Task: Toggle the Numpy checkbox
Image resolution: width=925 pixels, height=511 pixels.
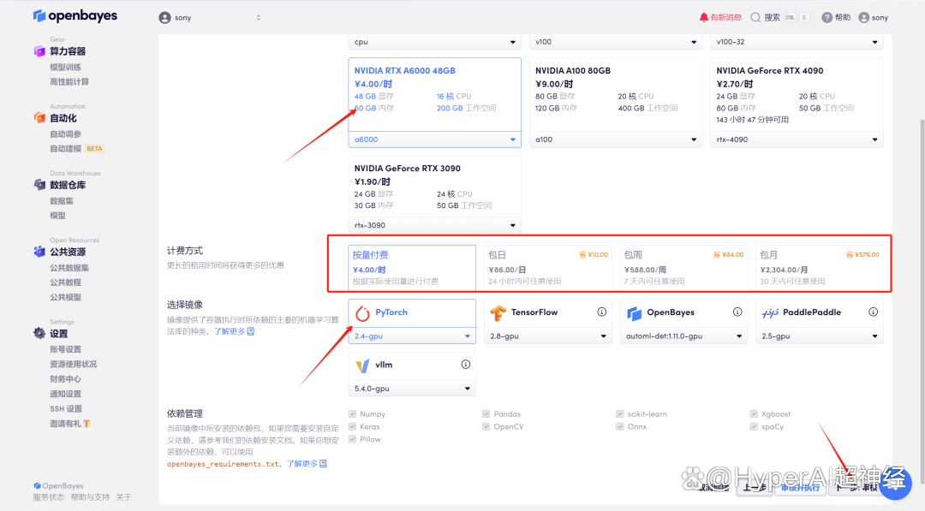Action: (x=352, y=413)
